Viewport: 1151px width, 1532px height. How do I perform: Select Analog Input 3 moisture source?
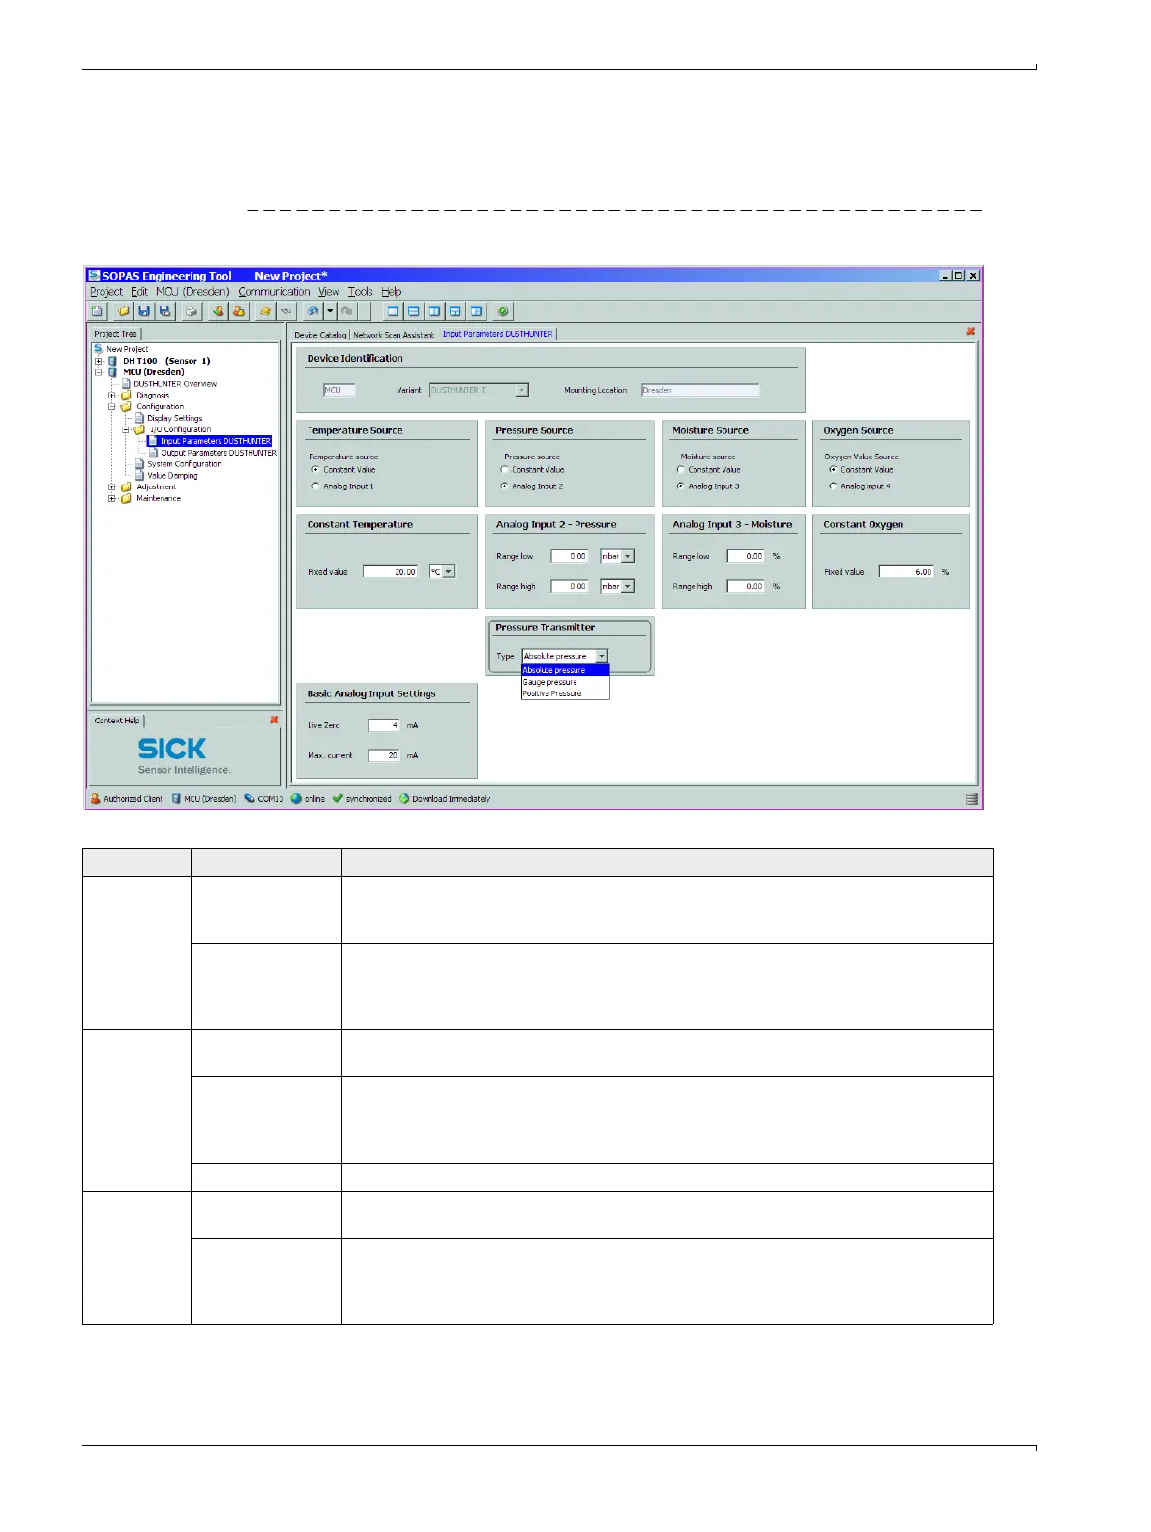pyautogui.click(x=680, y=486)
